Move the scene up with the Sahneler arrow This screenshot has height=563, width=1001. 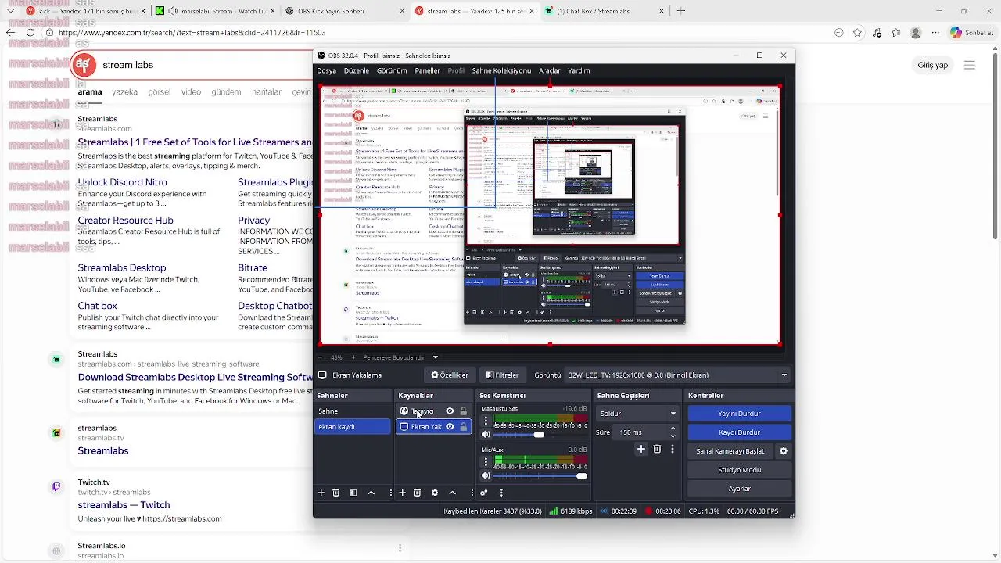371,493
